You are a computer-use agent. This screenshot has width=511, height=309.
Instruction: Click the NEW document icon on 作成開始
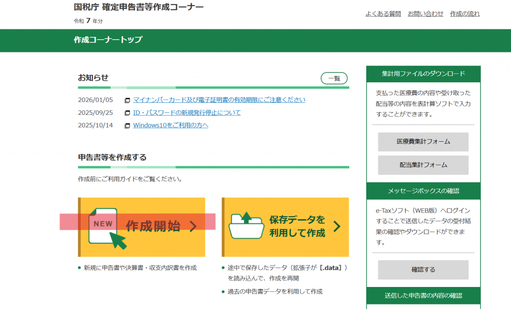click(x=103, y=225)
